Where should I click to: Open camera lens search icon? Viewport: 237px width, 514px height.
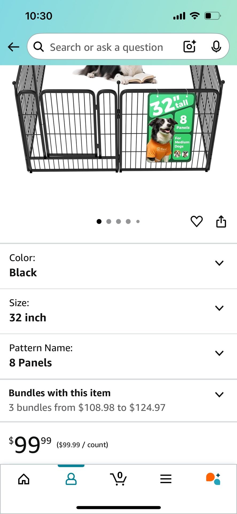190,47
